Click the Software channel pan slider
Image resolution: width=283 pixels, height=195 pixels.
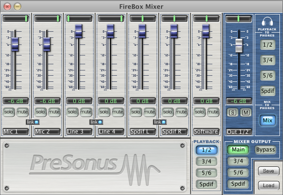[x=206, y=18]
